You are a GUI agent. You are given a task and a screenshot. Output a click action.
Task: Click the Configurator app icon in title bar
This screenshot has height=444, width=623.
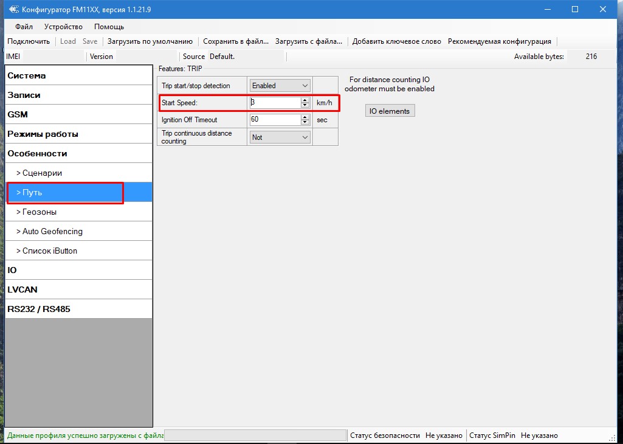pos(13,10)
